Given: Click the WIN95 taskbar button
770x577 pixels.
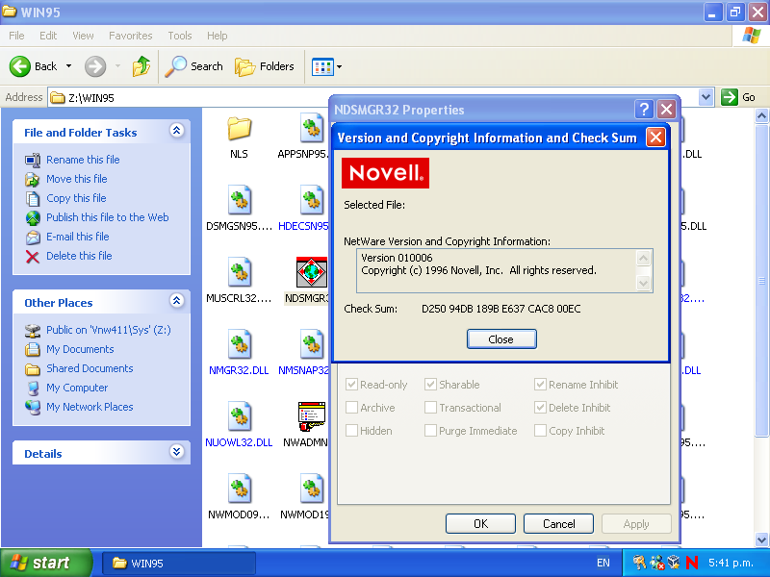Looking at the screenshot, I should tap(179, 564).
